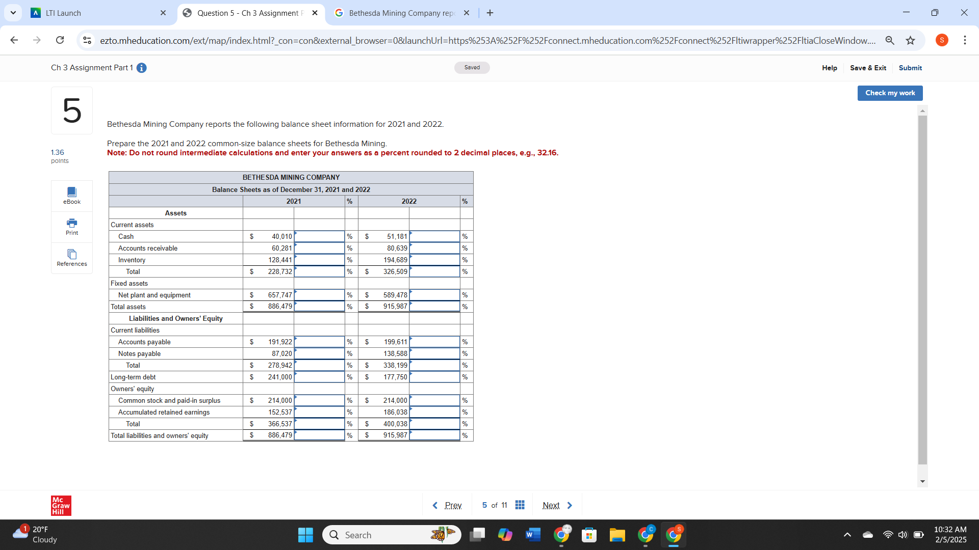Open the question map grid icon

[520, 505]
